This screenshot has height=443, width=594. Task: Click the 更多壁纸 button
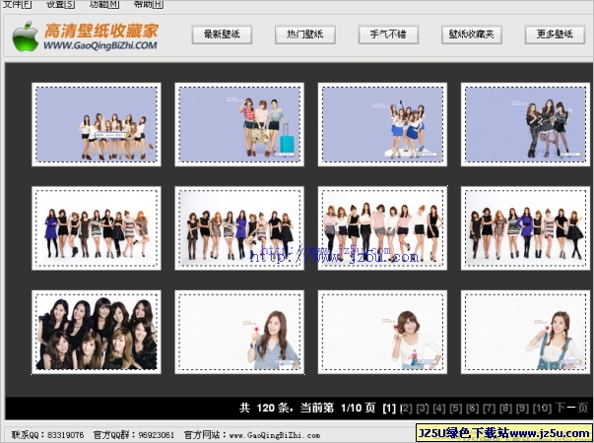tap(555, 34)
